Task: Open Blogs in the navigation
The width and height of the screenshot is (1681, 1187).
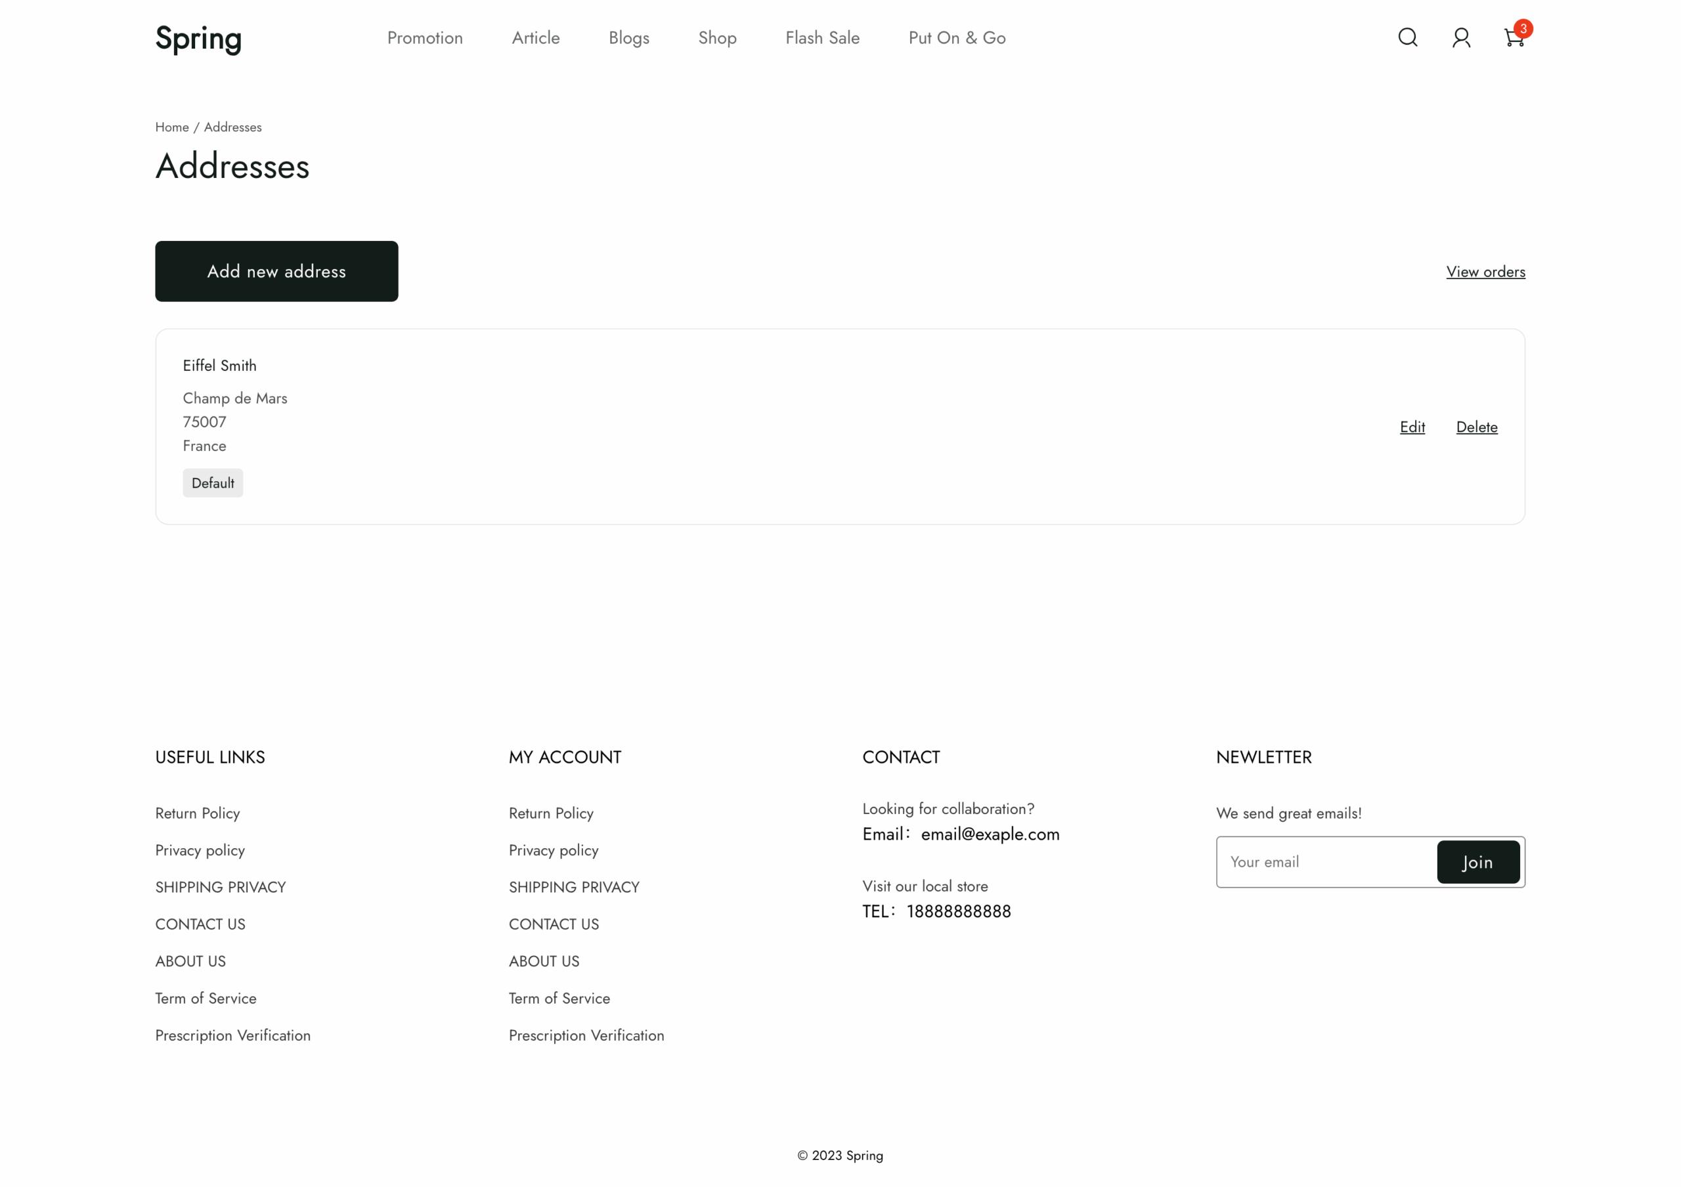Action: (629, 38)
